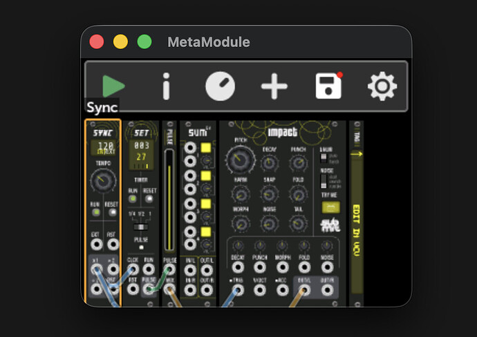Click the Morph knob in Impact's lower knob row
This screenshot has width=477, height=337.
click(x=241, y=224)
